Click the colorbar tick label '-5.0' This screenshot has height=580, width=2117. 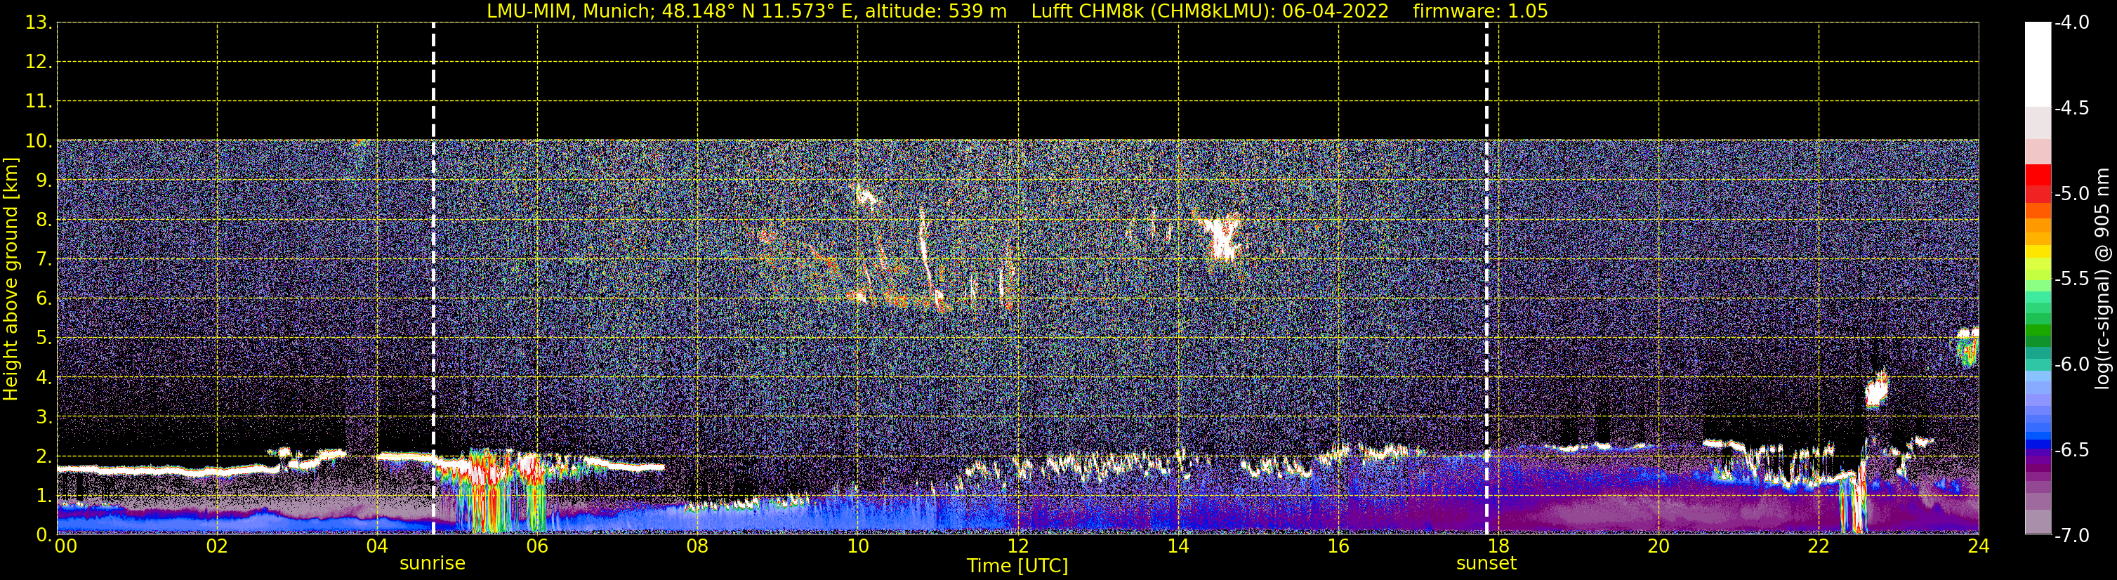(x=2071, y=194)
